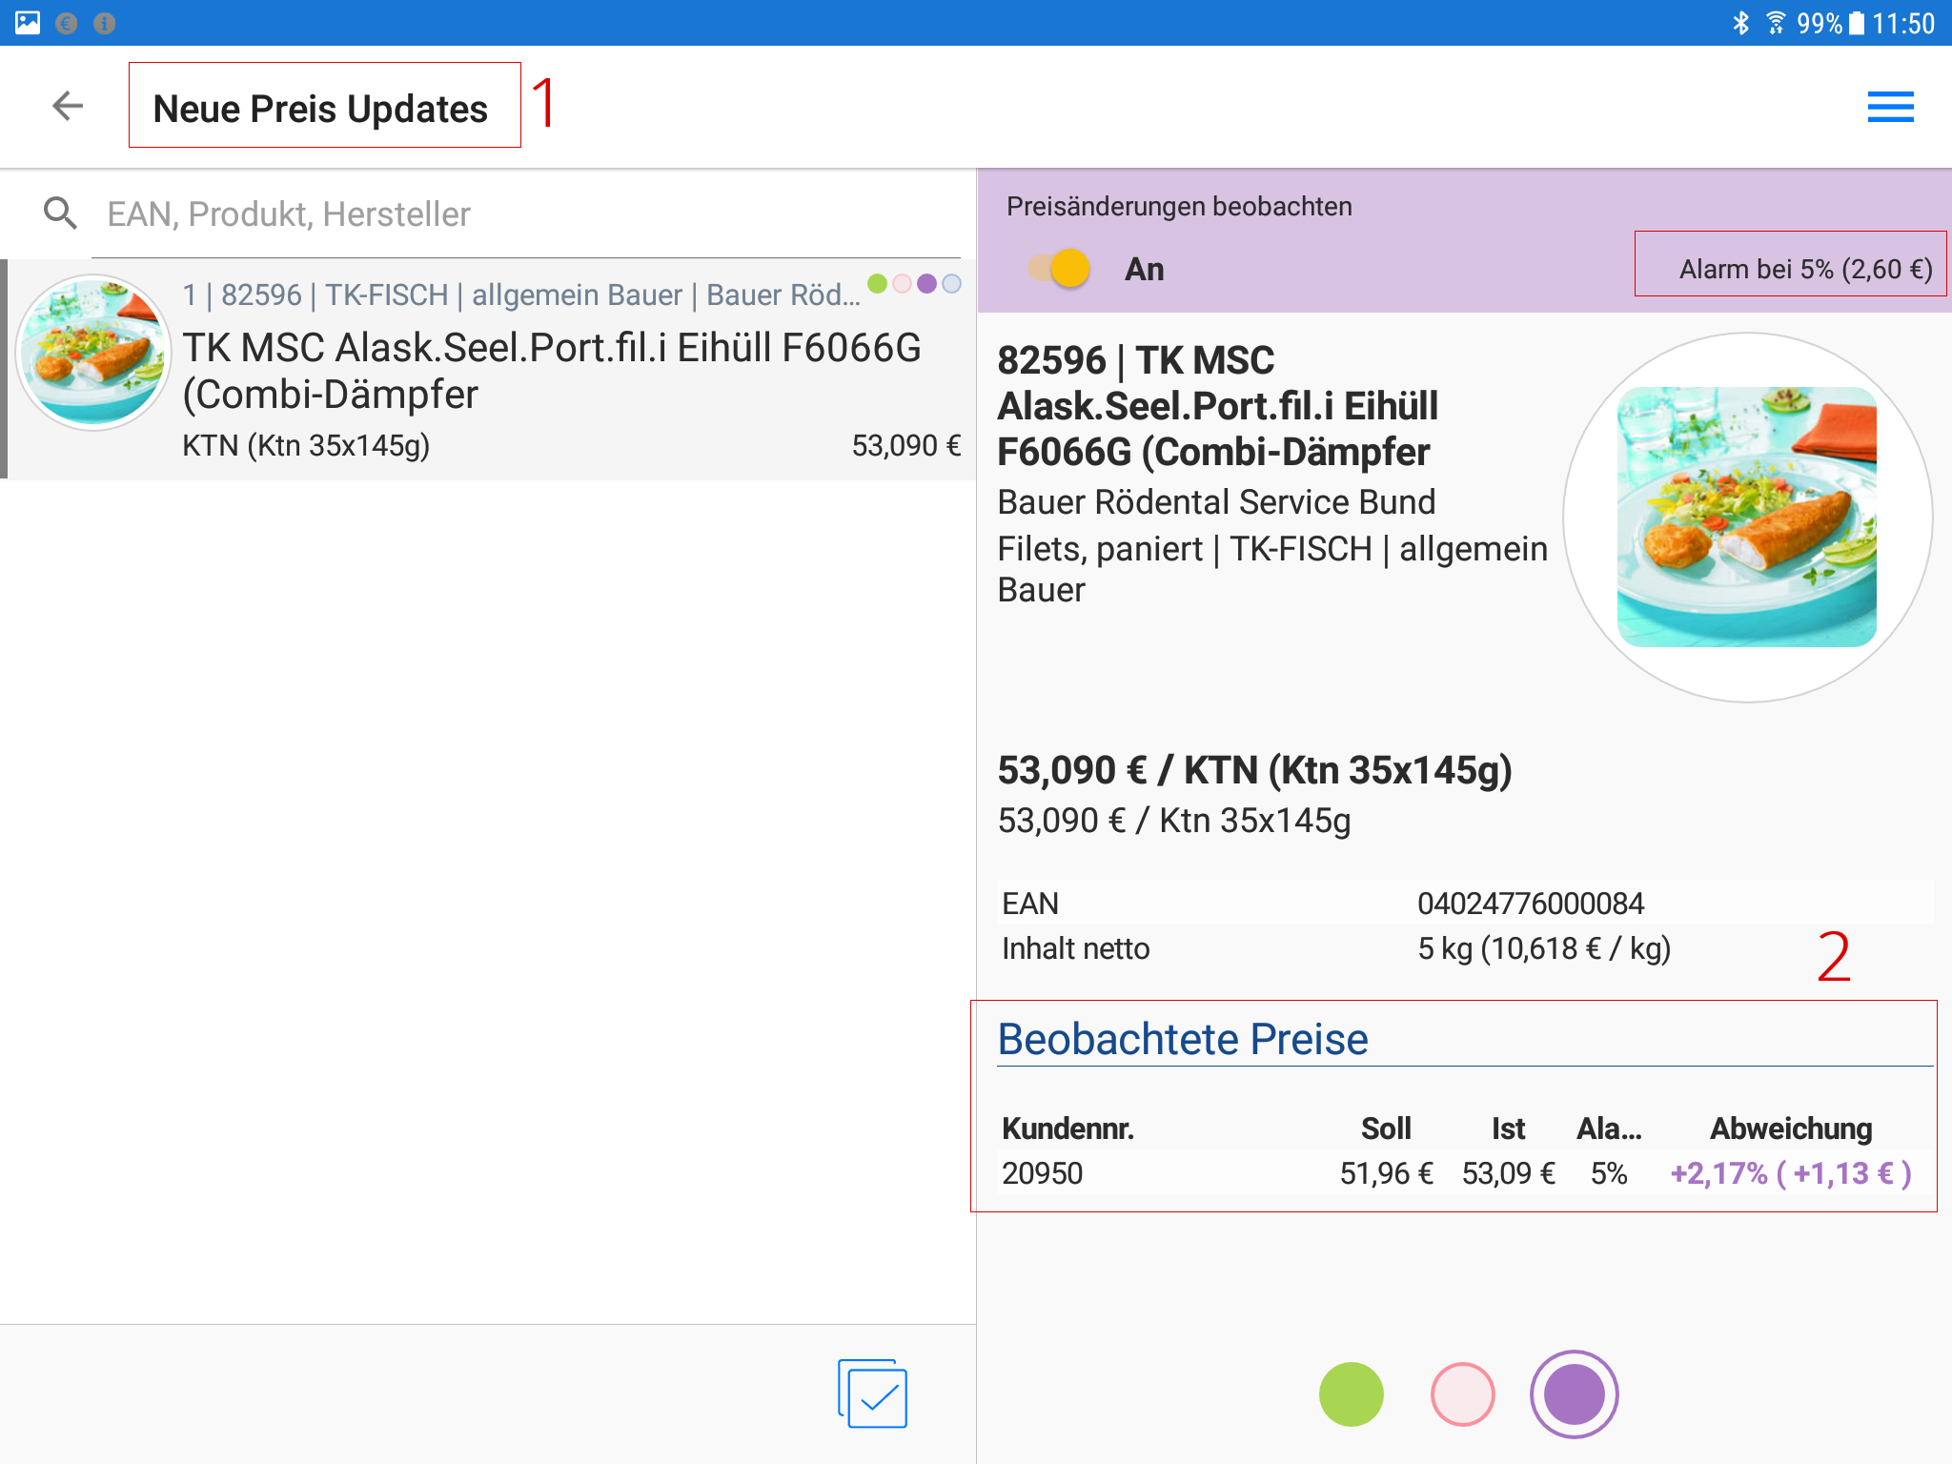Tap the euro notification icon in status bar
The height and width of the screenshot is (1464, 1952).
click(x=67, y=23)
